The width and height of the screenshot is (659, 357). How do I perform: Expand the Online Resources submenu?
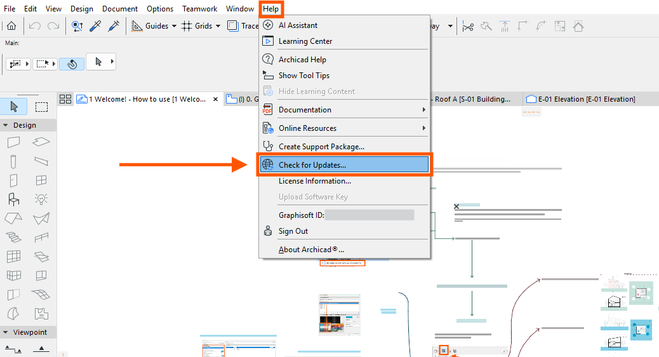click(x=423, y=128)
